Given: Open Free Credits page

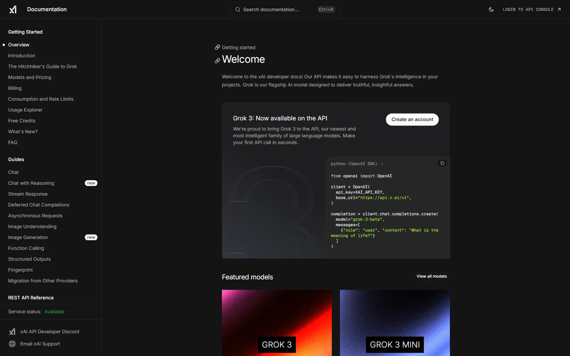Looking at the screenshot, I should 22,121.
